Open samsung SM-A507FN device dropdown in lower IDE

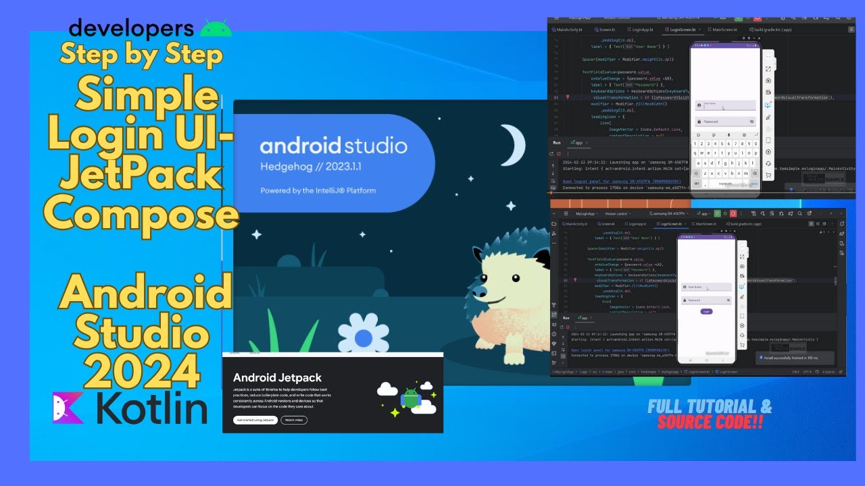pos(668,213)
